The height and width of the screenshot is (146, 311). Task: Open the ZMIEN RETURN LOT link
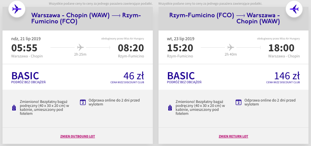pos(234,136)
